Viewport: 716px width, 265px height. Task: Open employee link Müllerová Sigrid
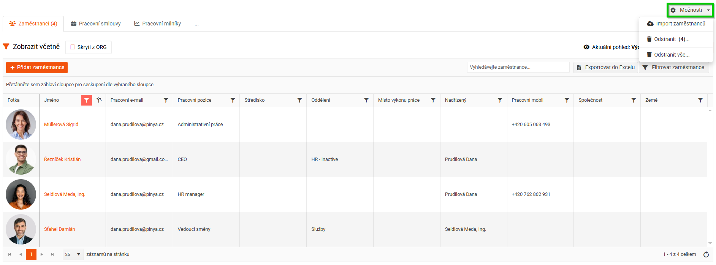pyautogui.click(x=61, y=125)
